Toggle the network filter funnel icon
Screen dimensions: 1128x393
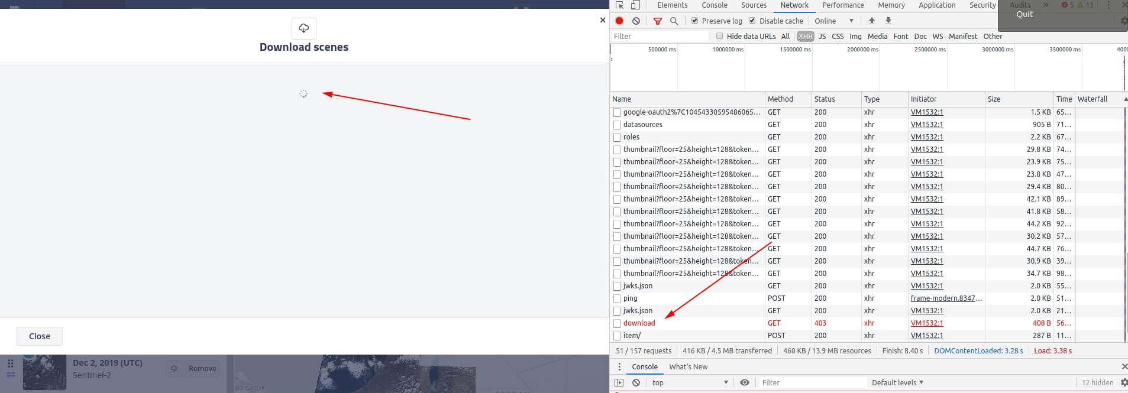click(x=657, y=21)
